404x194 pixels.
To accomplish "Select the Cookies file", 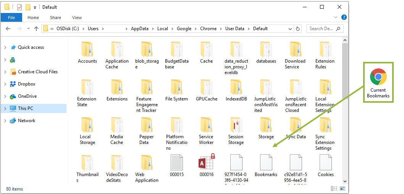I will point(325,165).
